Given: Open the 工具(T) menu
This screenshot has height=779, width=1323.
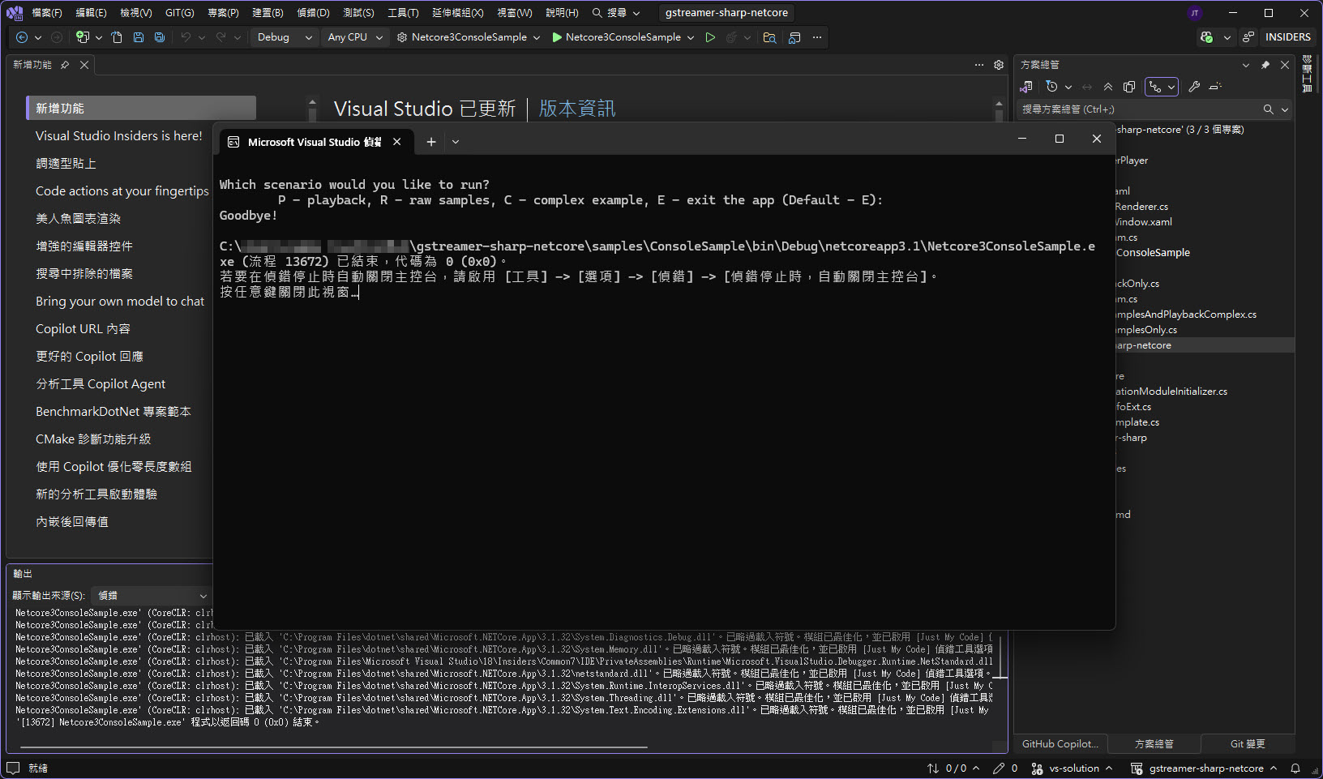Looking at the screenshot, I should point(402,13).
